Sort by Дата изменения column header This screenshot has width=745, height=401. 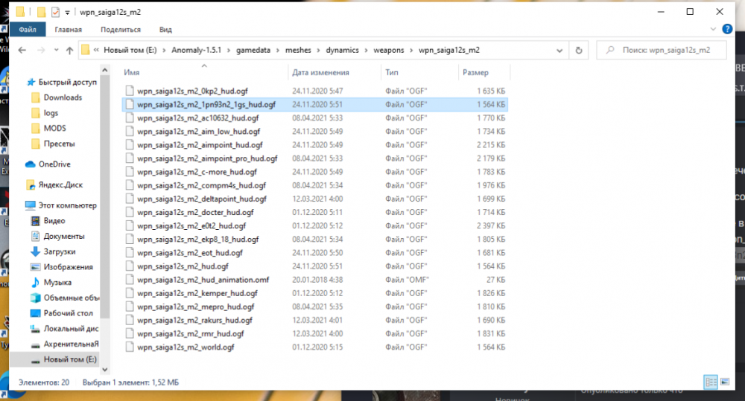(x=320, y=73)
